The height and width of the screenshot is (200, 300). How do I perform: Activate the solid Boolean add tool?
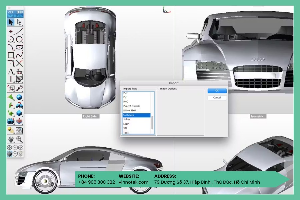(x=11, y=121)
